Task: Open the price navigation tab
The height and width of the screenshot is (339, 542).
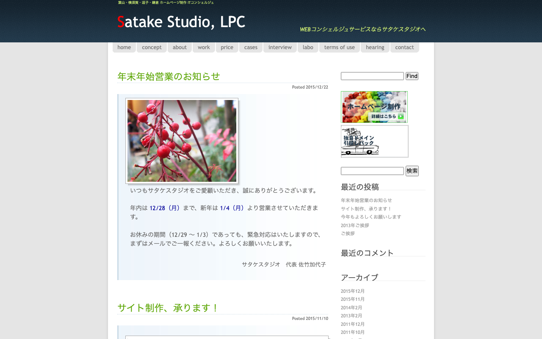Action: pos(227,47)
